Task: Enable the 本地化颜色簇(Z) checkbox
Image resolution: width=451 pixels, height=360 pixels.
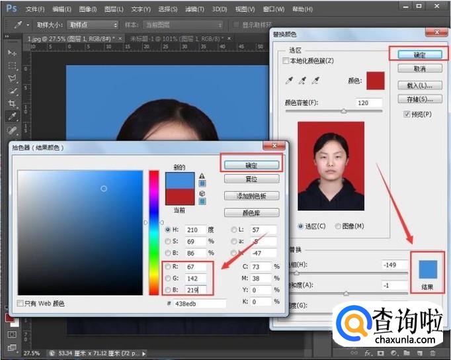Action: click(286, 61)
